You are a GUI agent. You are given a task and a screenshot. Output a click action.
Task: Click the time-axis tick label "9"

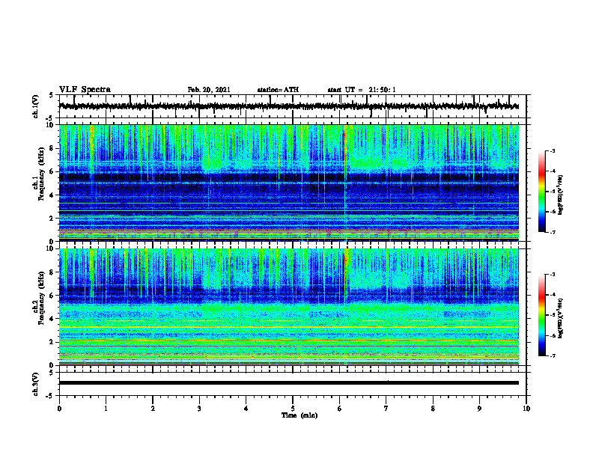pos(479,409)
